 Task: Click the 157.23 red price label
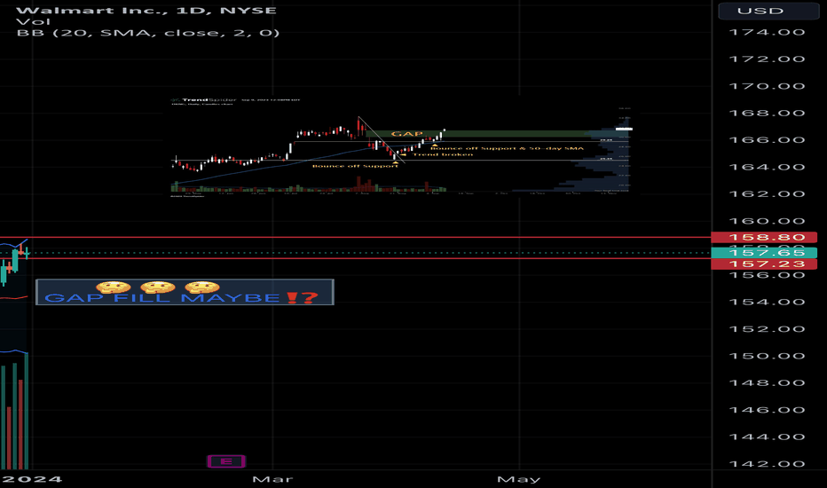click(x=764, y=264)
